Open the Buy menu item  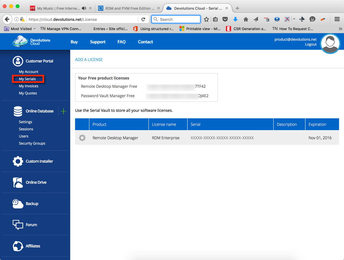74,42
